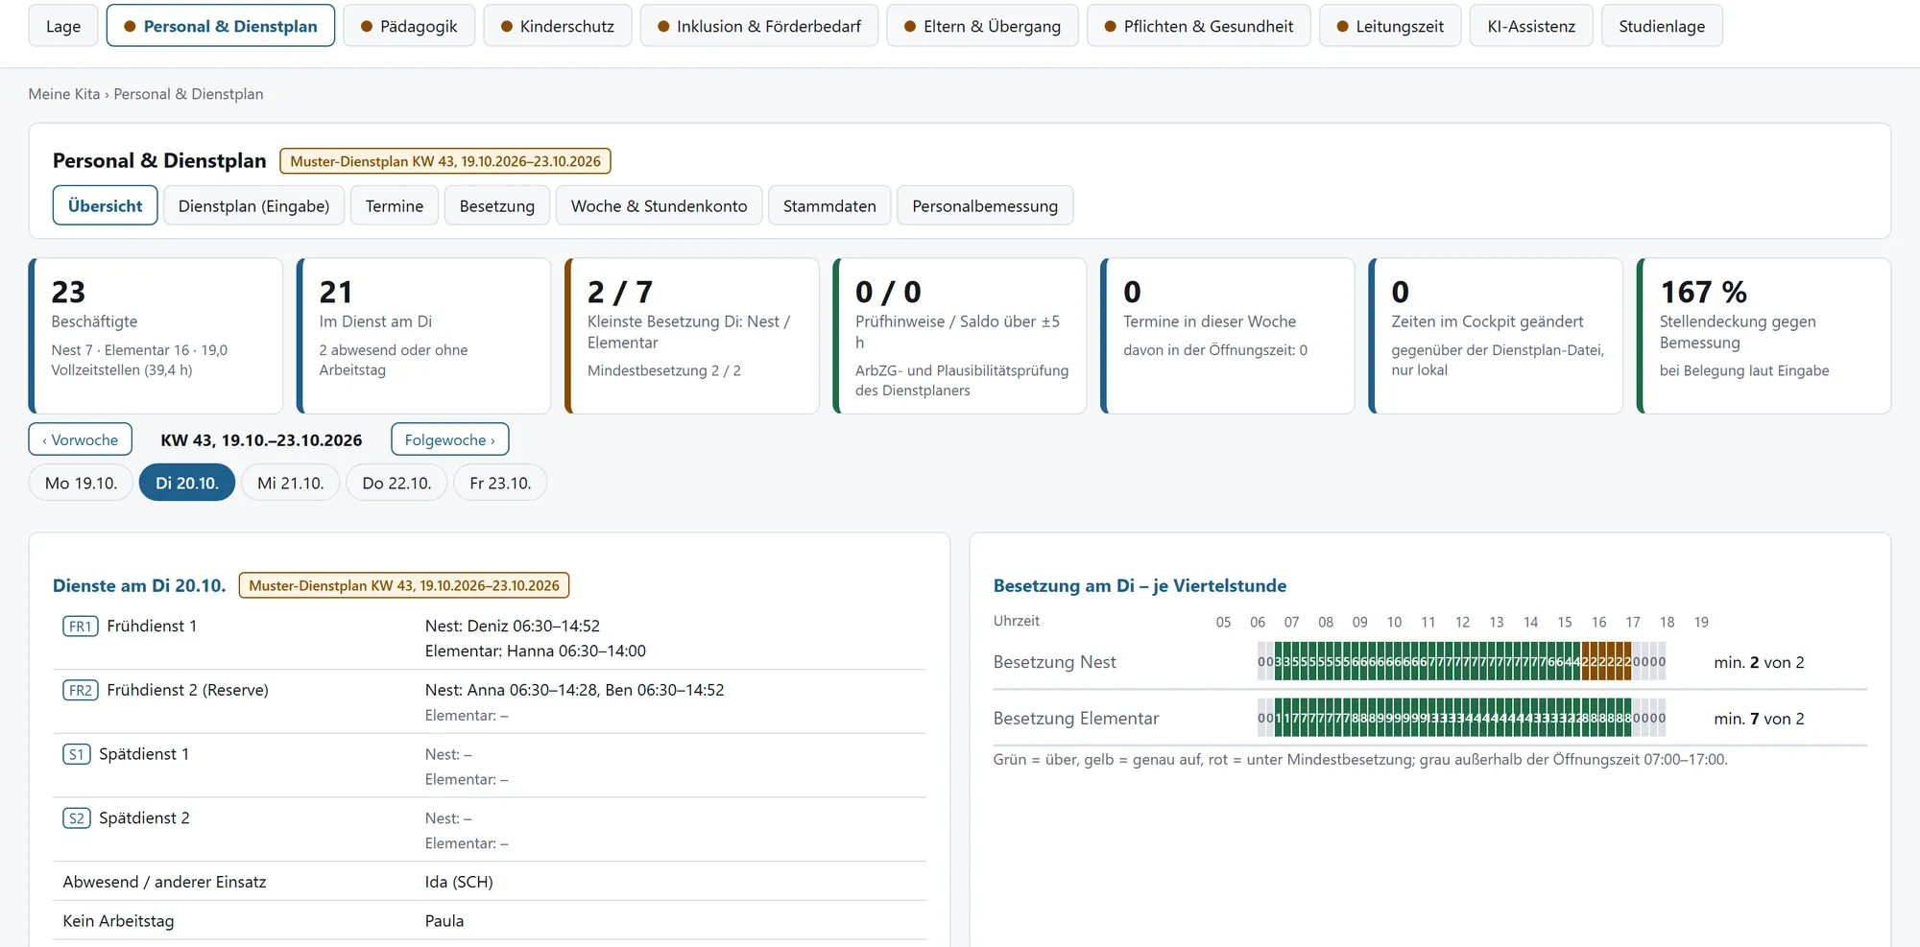This screenshot has height=947, width=1920.
Task: Switch to the Termine sub-tab
Action: pos(395,206)
